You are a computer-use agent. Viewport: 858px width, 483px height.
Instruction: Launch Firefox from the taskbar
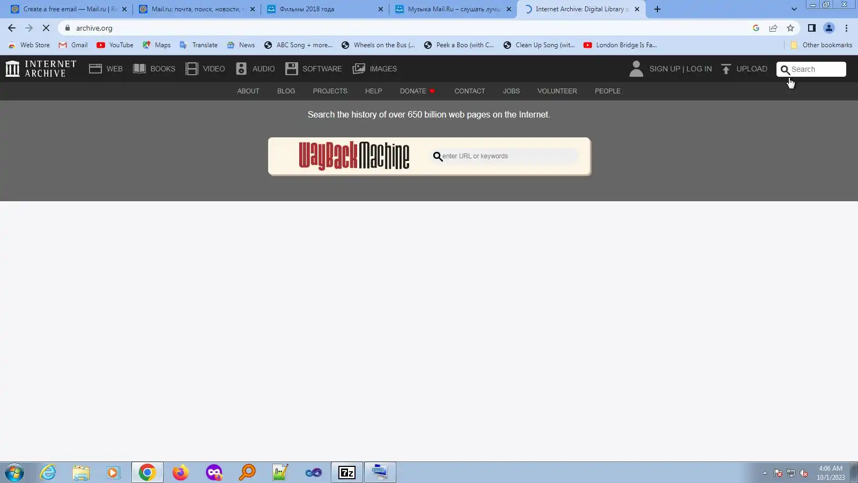181,472
